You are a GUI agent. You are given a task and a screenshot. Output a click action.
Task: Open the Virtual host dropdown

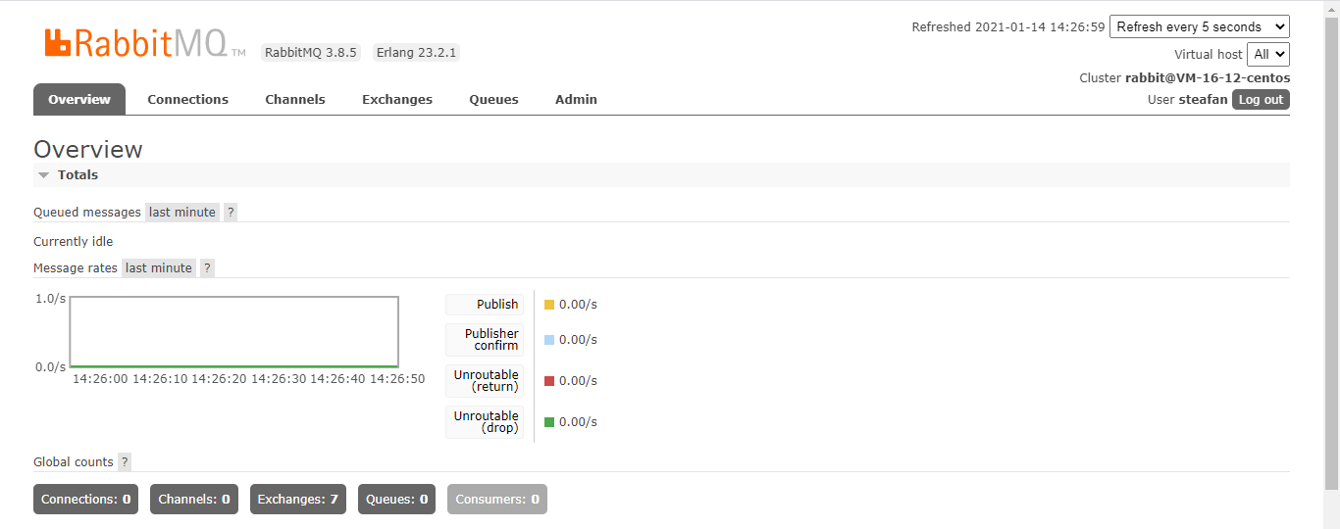coord(1268,55)
